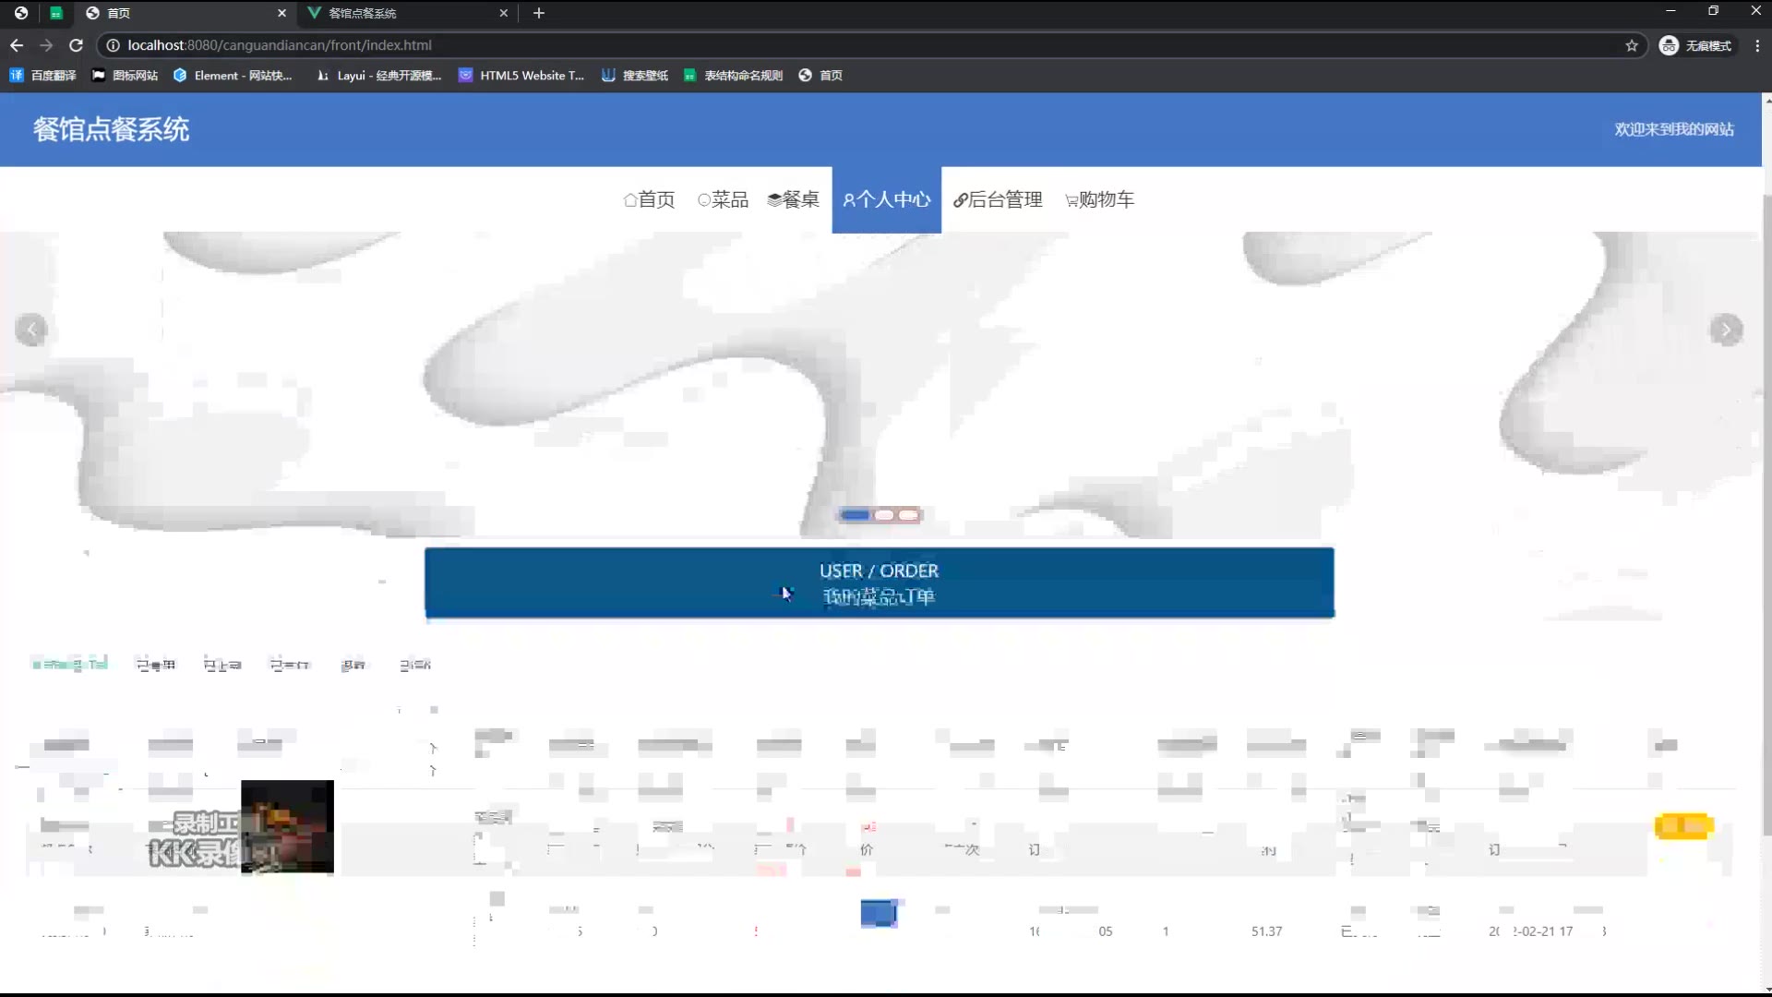
Task: Click the dish photo thumbnail in order table
Action: (x=287, y=825)
